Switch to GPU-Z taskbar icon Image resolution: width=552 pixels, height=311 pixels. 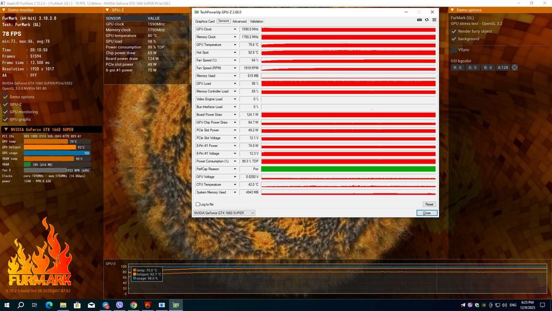176,305
